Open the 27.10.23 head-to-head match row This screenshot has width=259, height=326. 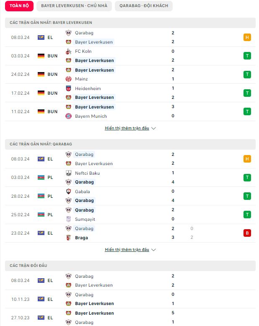pos(130,318)
